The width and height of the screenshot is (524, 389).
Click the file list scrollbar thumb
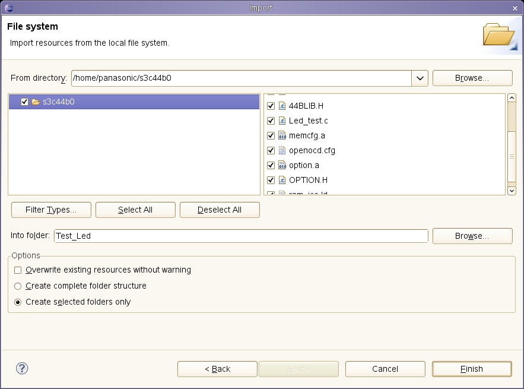tap(512, 157)
